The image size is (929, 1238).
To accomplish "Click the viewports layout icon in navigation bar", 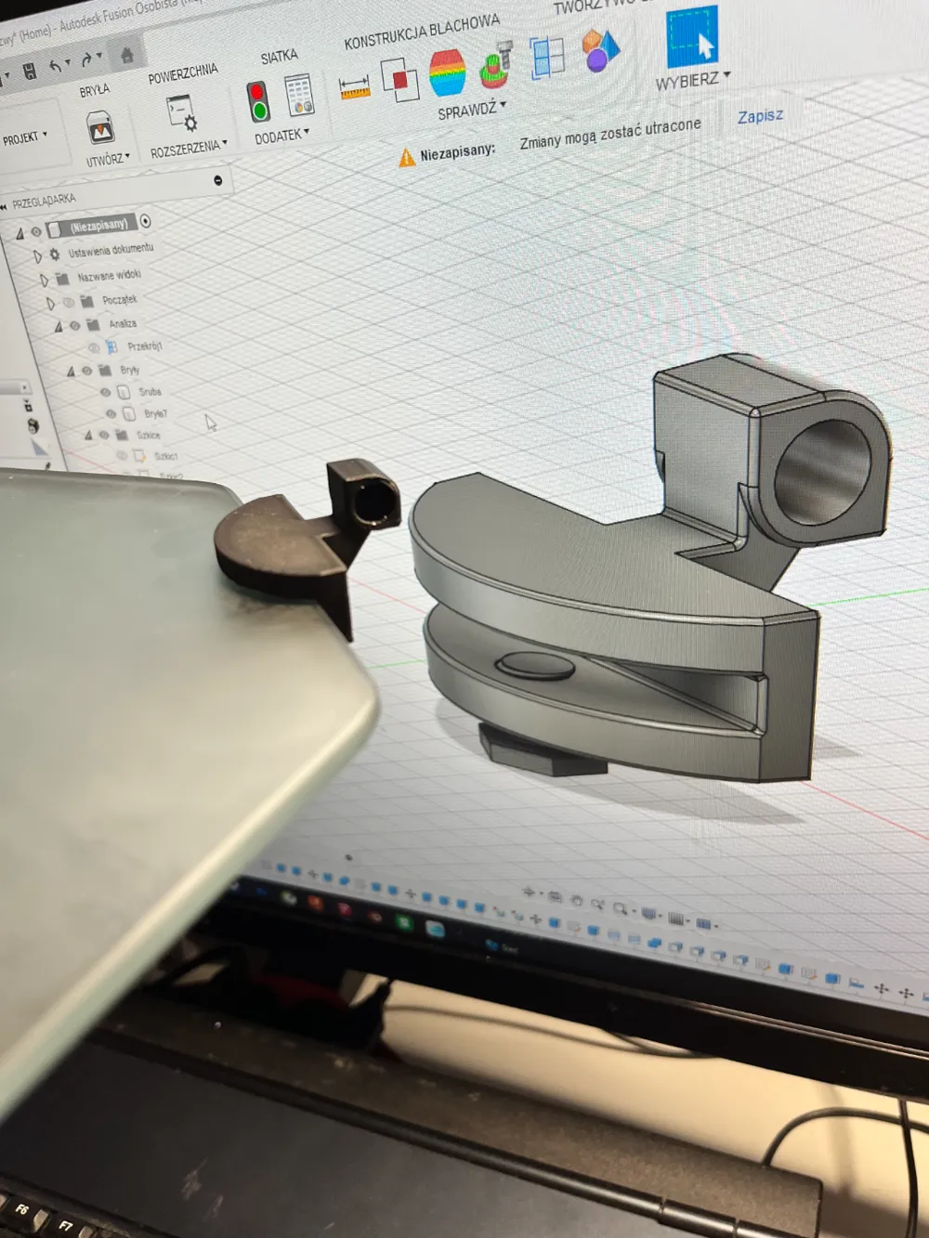I will click(703, 925).
